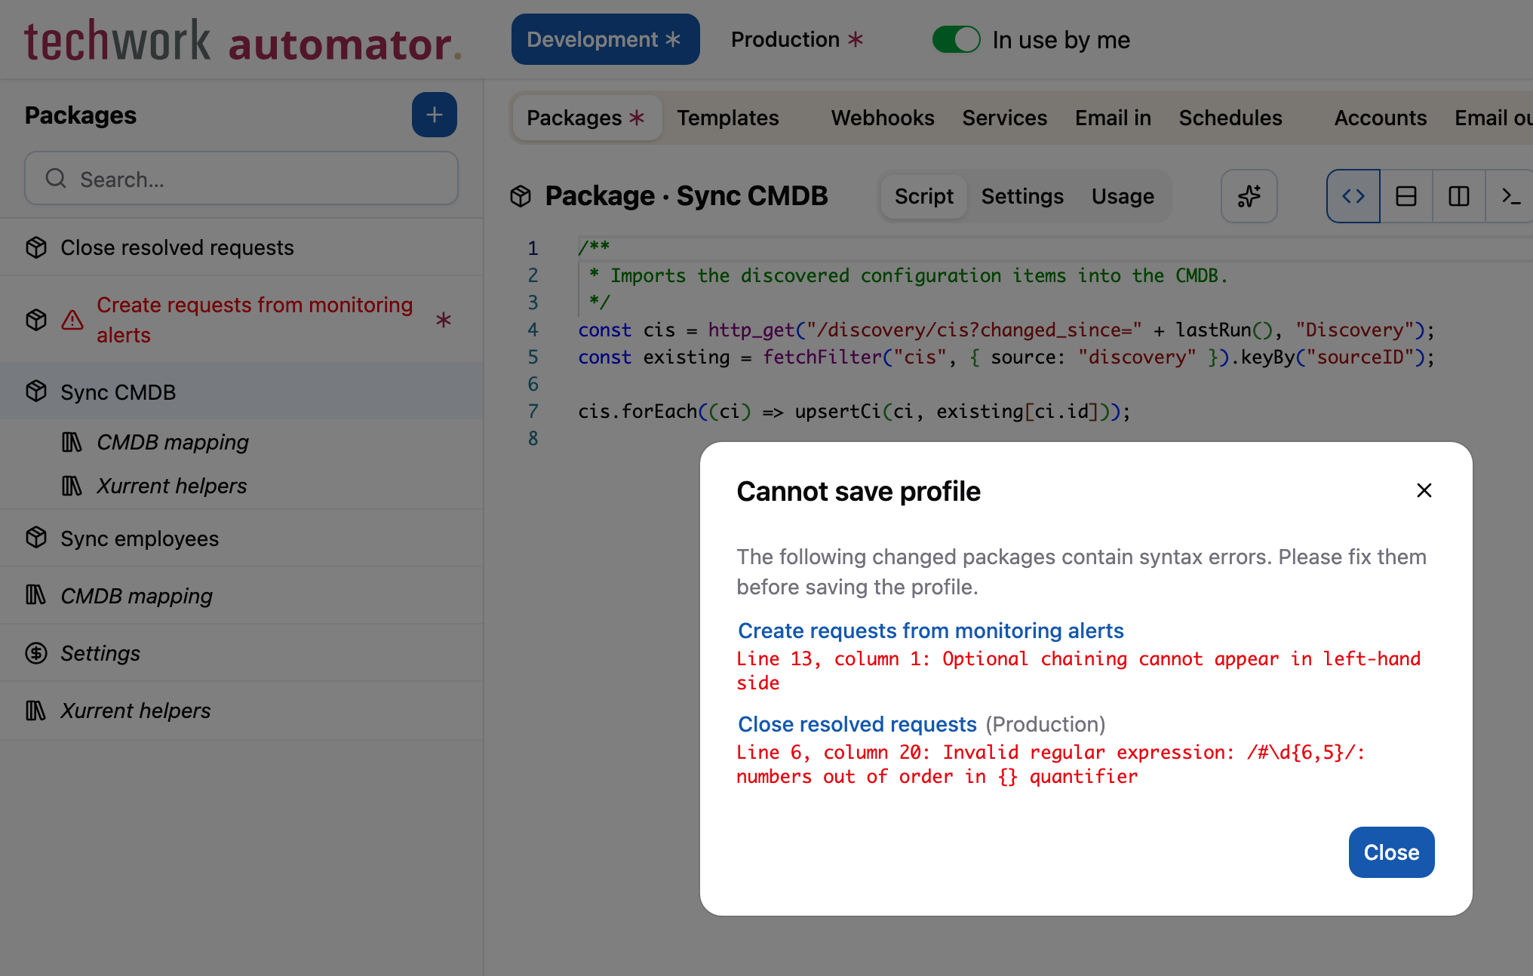Select the Usage sub-tab
Screen dimensions: 1533x976
click(1123, 196)
